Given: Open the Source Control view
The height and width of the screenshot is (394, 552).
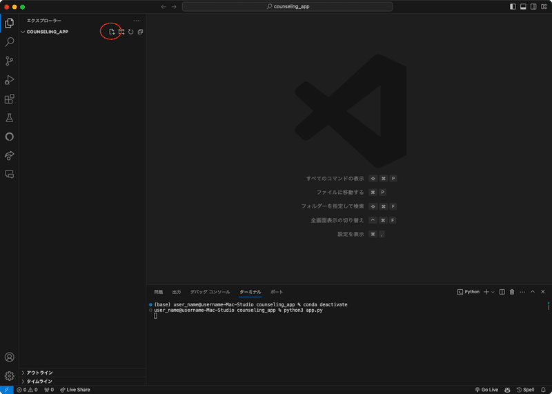Looking at the screenshot, I should click(10, 61).
